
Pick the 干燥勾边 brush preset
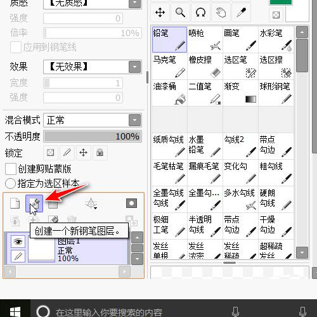tap(276, 226)
